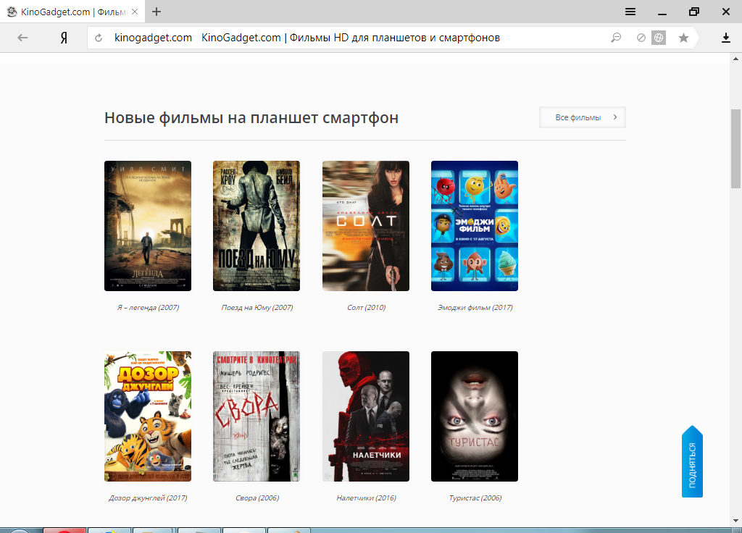Open downloads with the arrow icon
Viewport: 742px width, 533px height.
point(726,38)
